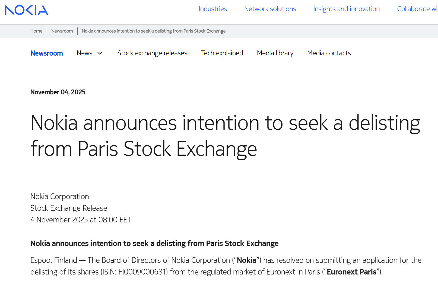Click the Nokia logo
Screen dimensions: 438x281
pyautogui.click(x=26, y=10)
